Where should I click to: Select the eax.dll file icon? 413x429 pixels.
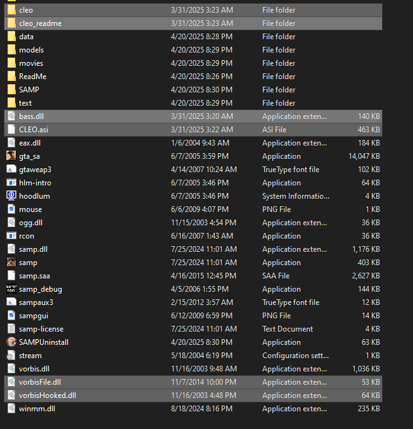pos(11,143)
